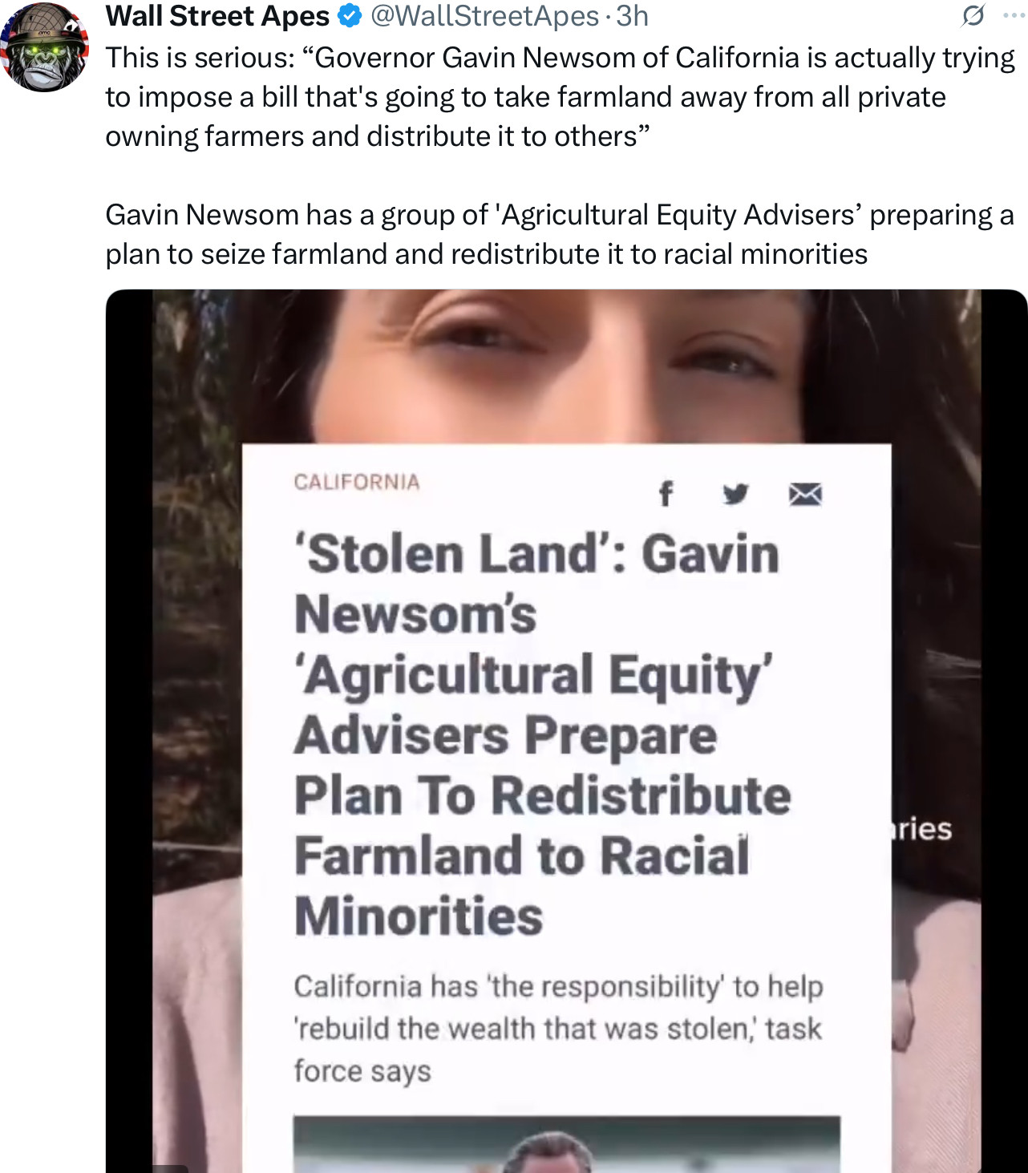The width and height of the screenshot is (1028, 1173).
Task: Open the Wall Street Apes display name
Action: (x=217, y=16)
